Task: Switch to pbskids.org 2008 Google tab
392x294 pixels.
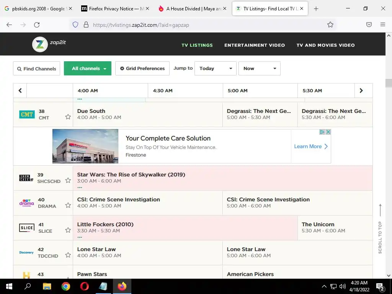Action: click(x=39, y=9)
